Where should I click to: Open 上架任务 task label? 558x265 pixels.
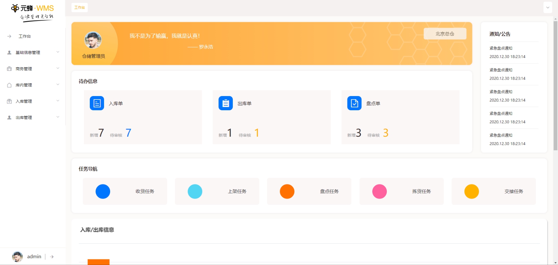pos(237,191)
